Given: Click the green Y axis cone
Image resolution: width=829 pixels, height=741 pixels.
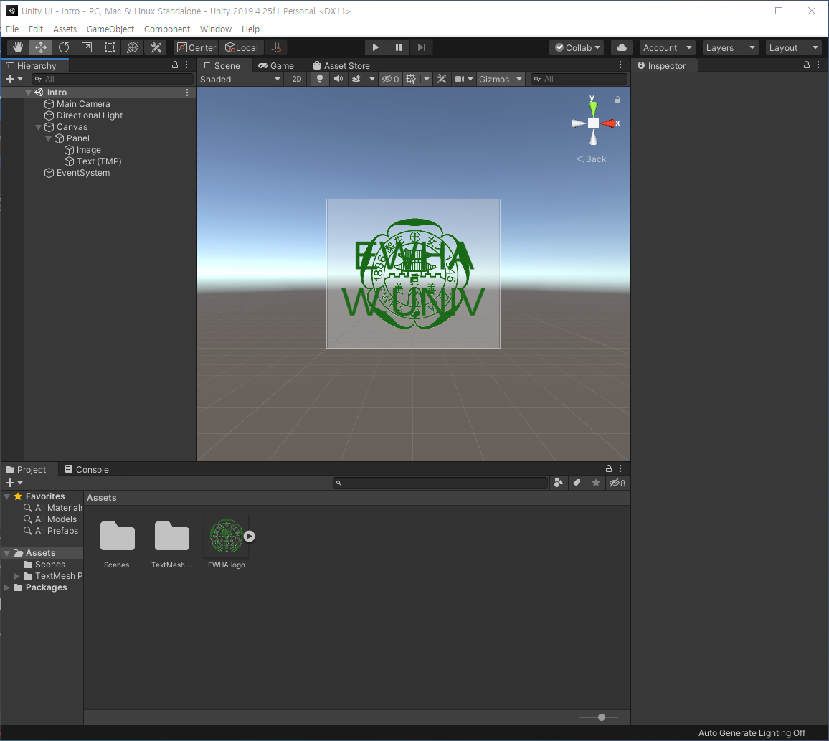Looking at the screenshot, I should (x=593, y=108).
